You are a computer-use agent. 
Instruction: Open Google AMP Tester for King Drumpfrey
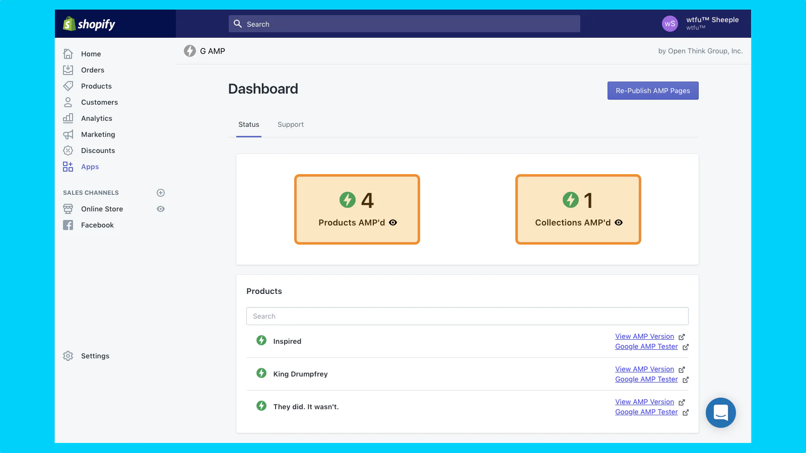646,379
